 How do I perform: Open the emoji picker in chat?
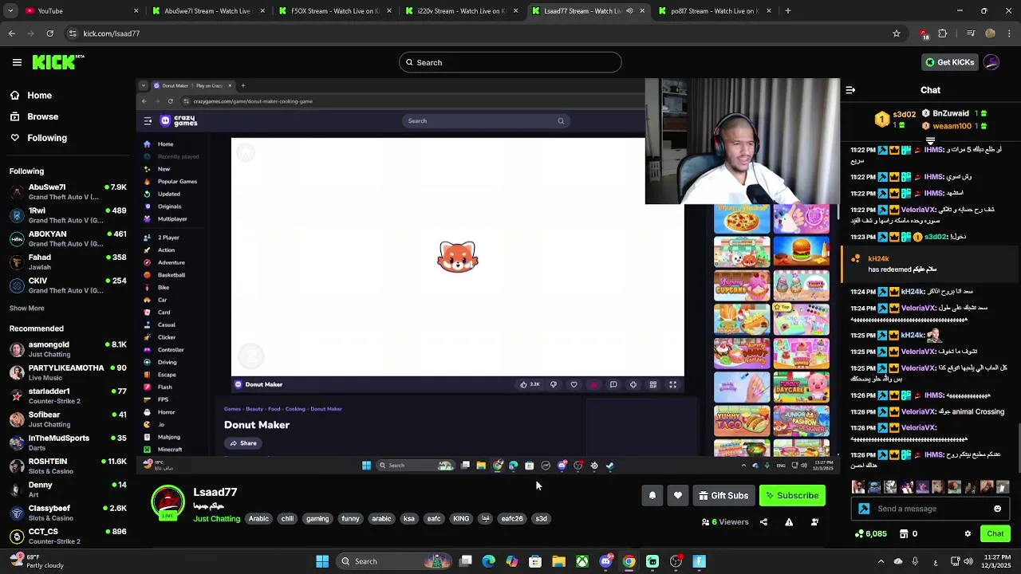coord(997,509)
